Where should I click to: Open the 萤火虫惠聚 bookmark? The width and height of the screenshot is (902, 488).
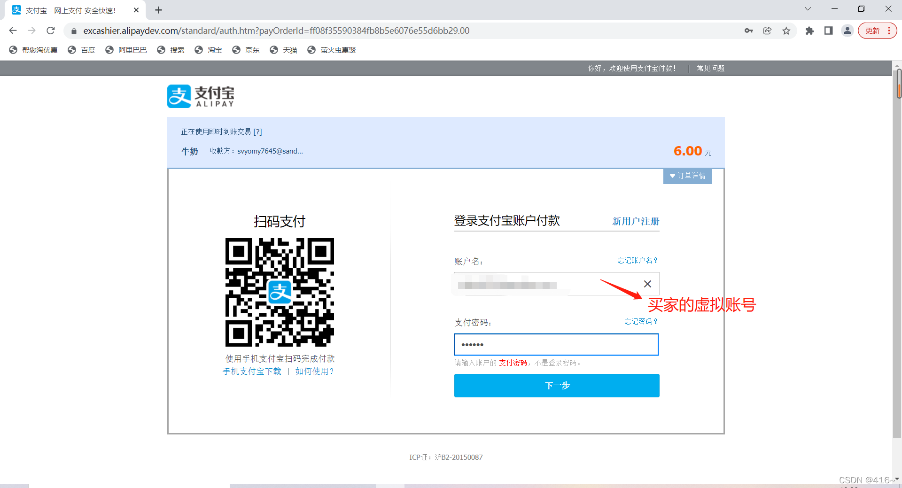[x=331, y=50]
